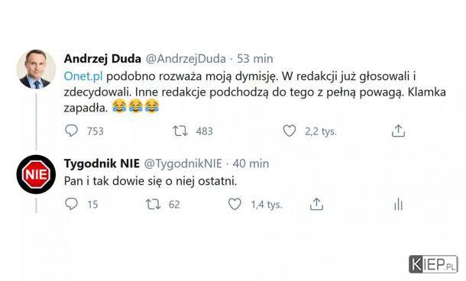Click the Andrzej Duda display name
This screenshot has height=281, width=466.
coord(102,59)
